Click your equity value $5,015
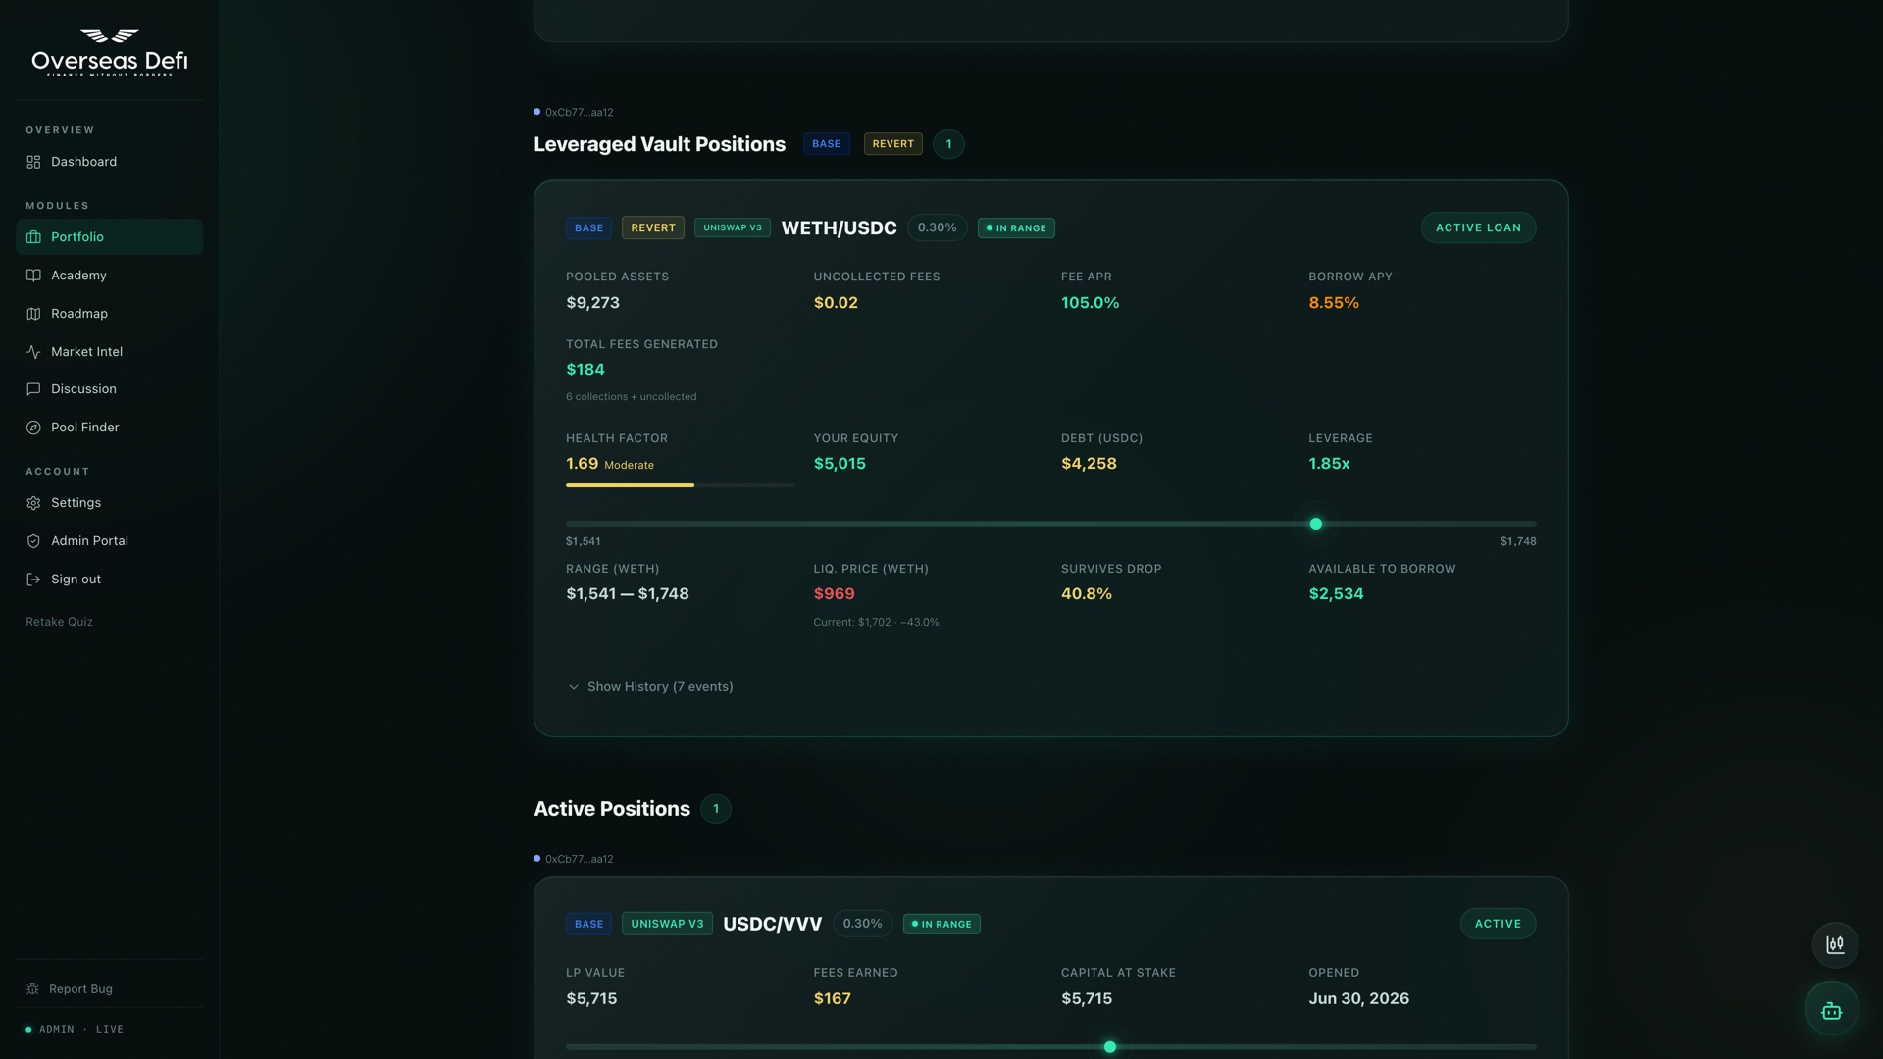 point(840,464)
